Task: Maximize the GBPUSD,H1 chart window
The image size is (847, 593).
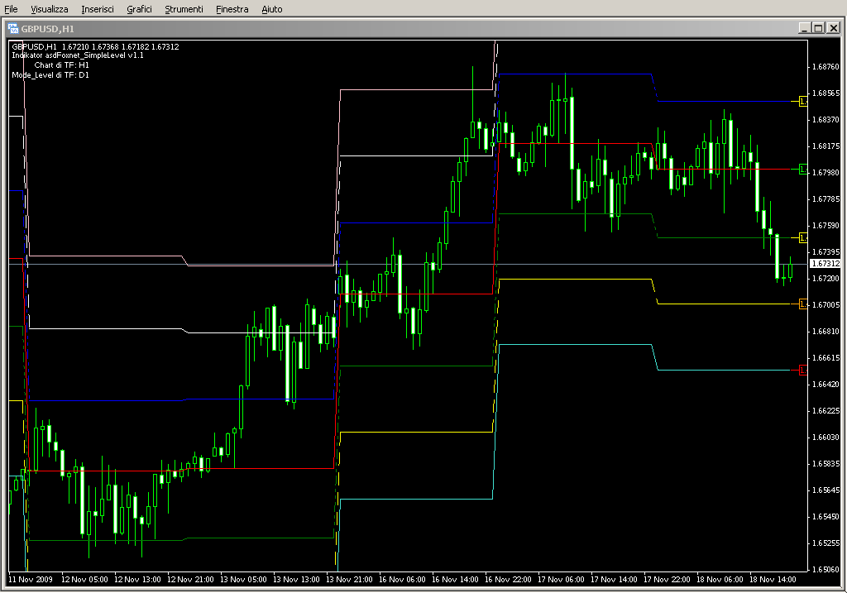Action: tap(819, 28)
